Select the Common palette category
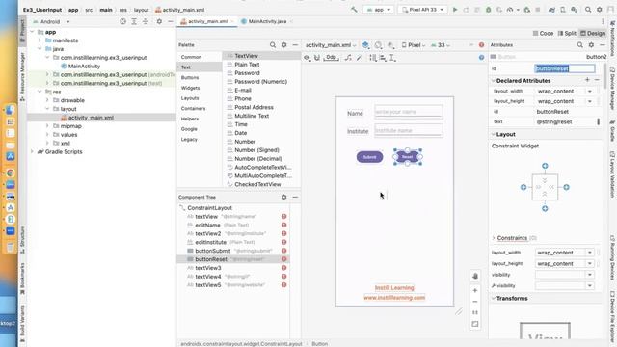This screenshot has height=347, width=617. click(x=191, y=57)
